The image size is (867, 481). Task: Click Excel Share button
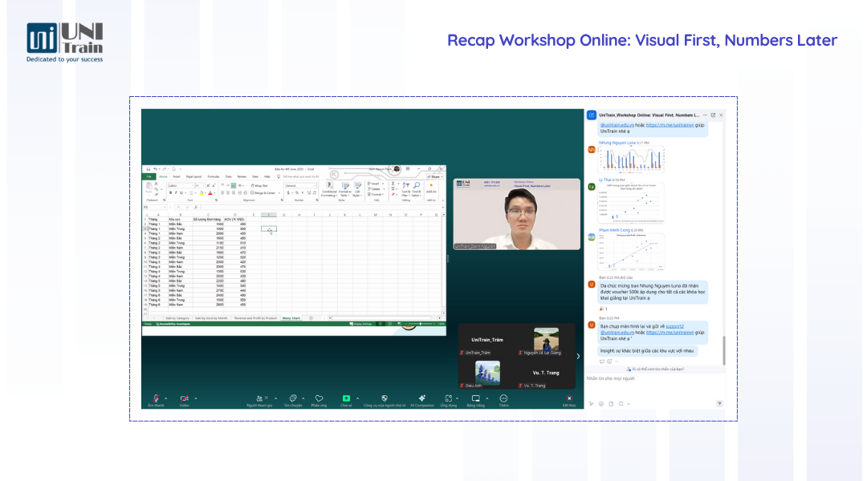pos(436,176)
